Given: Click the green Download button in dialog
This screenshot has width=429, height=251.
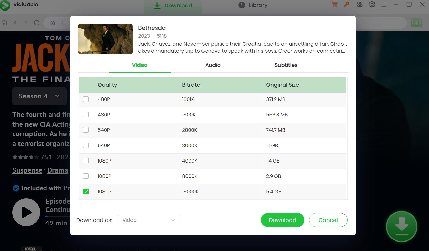Looking at the screenshot, I should tap(283, 220).
